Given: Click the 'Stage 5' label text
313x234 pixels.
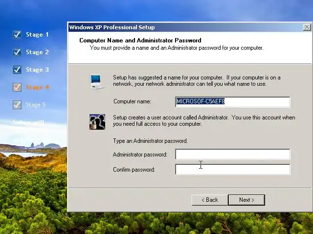Looking at the screenshot, I should click(x=36, y=105).
